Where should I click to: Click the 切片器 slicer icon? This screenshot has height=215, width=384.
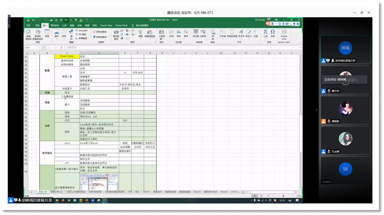pyautogui.click(x=195, y=34)
